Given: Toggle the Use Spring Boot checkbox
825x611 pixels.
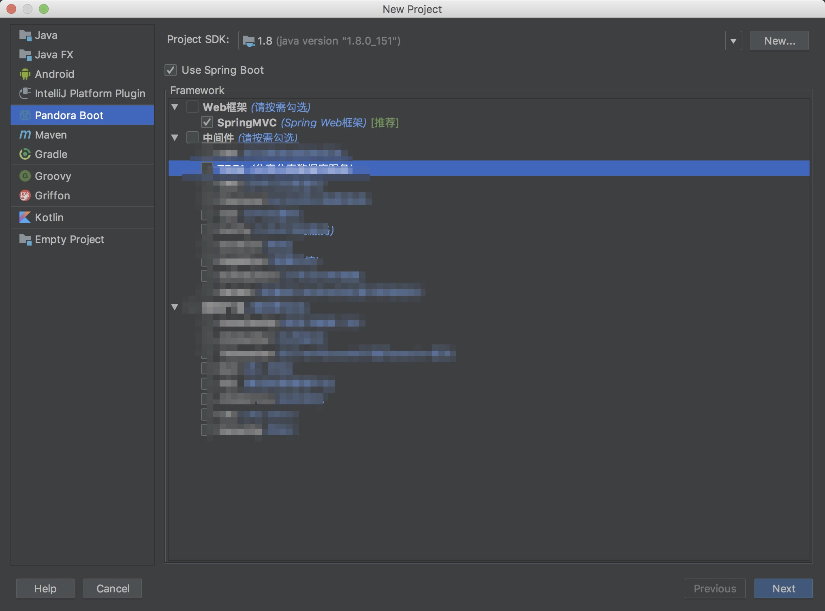Looking at the screenshot, I should [171, 70].
